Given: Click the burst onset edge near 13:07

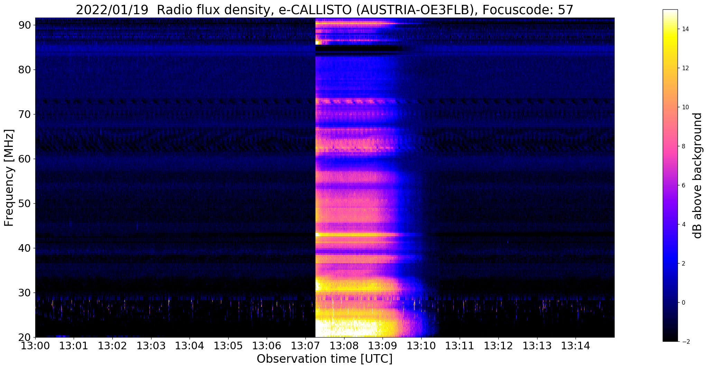Looking at the screenshot, I should (316, 177).
